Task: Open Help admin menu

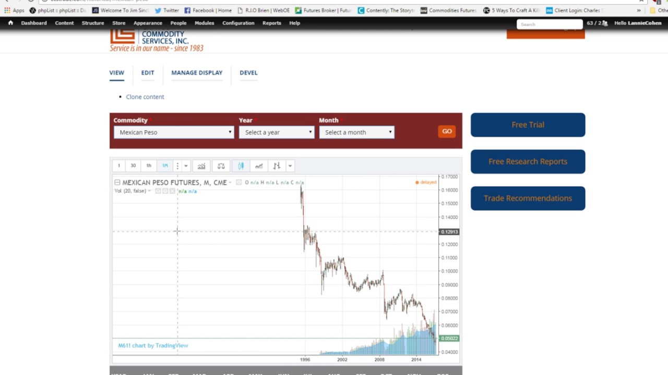Action: click(x=294, y=23)
